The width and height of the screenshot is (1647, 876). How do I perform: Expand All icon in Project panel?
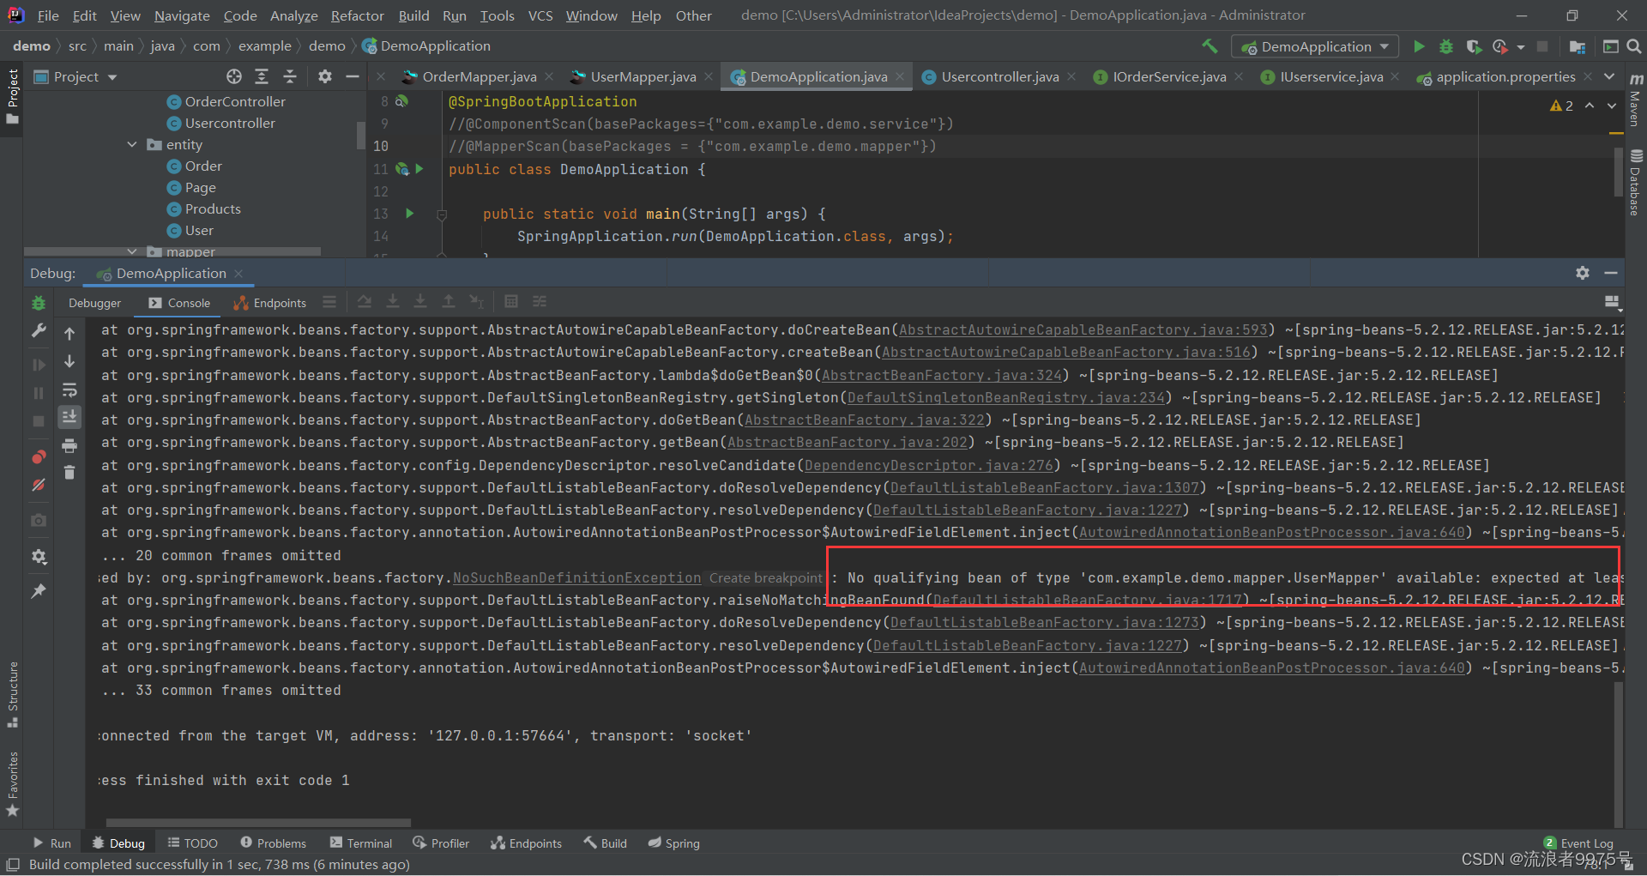click(x=262, y=76)
